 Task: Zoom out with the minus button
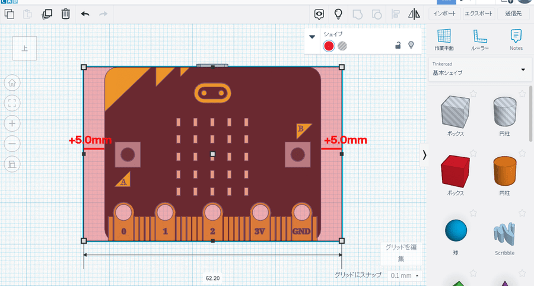click(x=12, y=144)
